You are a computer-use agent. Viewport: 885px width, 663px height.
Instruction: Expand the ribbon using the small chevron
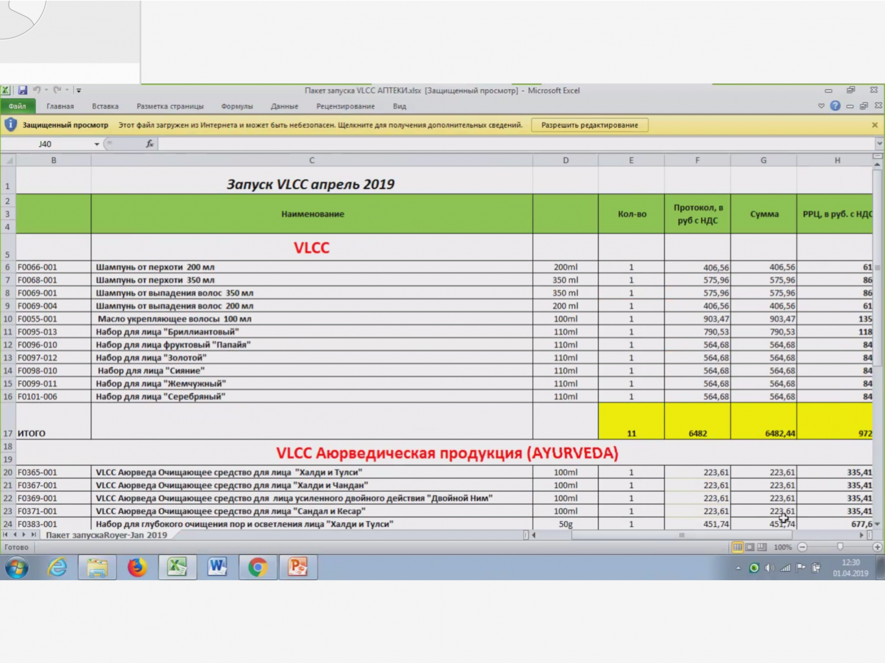click(821, 106)
